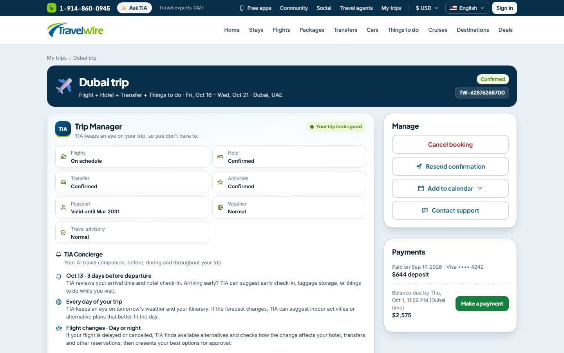This screenshot has height=353, width=564.
Task: Click Resend confirmation
Action: (450, 166)
